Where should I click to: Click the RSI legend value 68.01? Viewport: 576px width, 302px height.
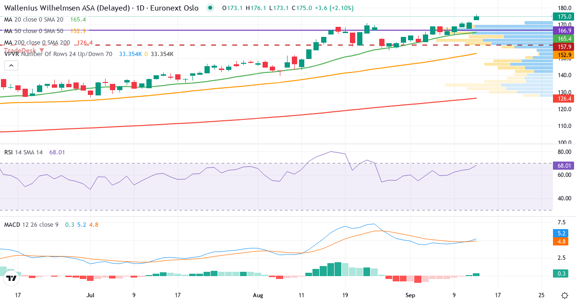(x=57, y=152)
